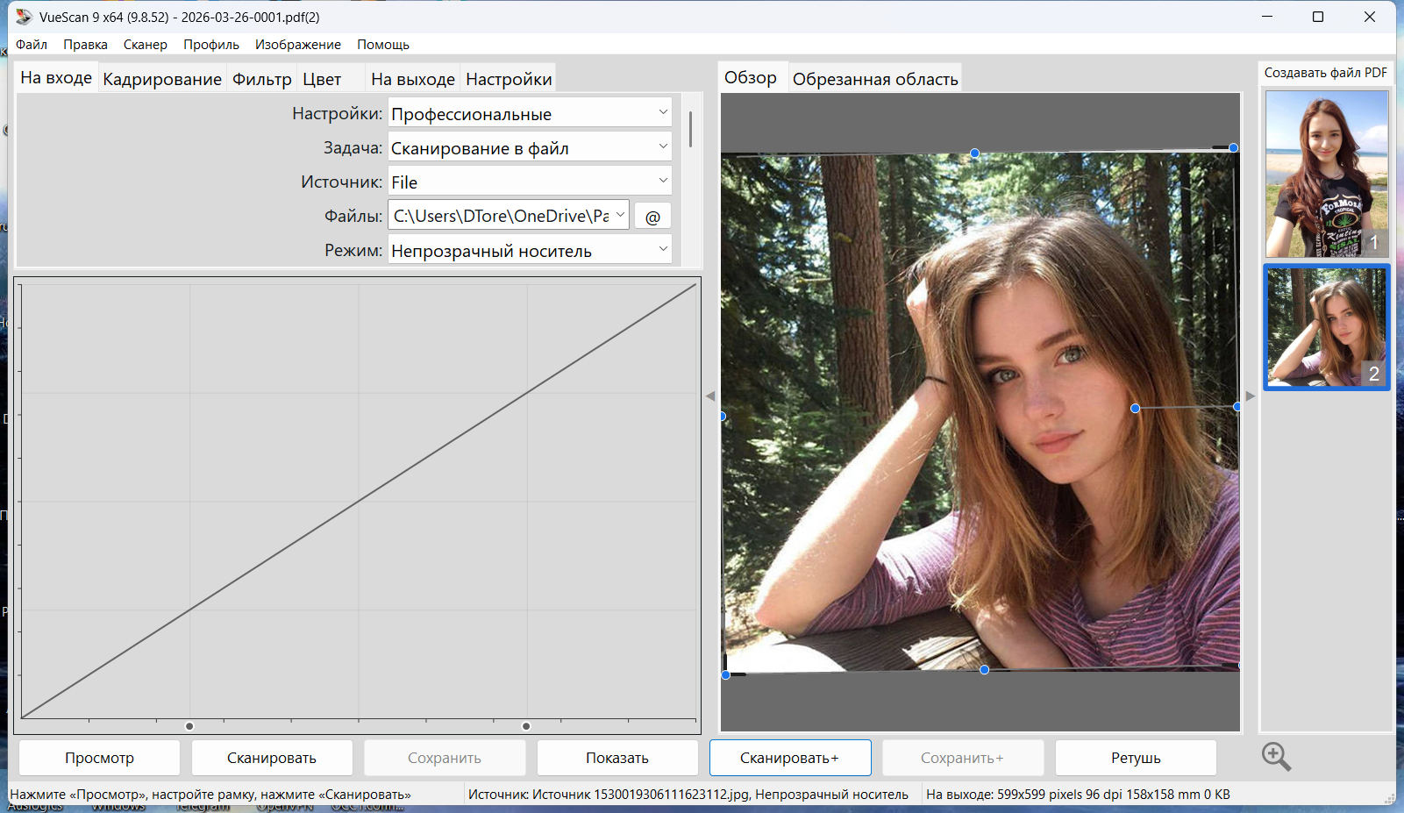Click the @ button next to Files field

[652, 217]
